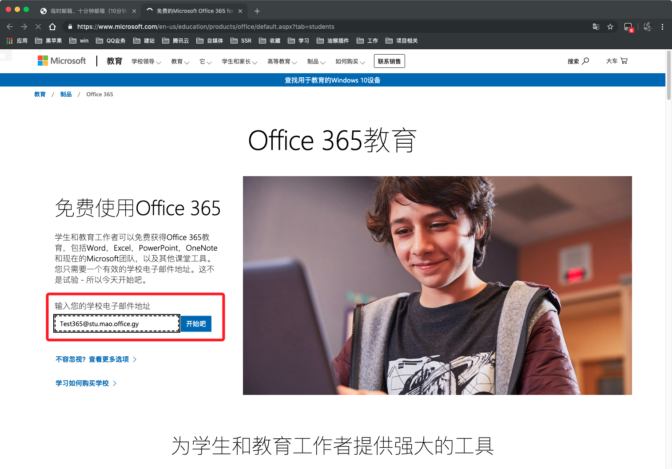
Task: Open the 自媒体 bookmark folder
Action: (x=210, y=41)
